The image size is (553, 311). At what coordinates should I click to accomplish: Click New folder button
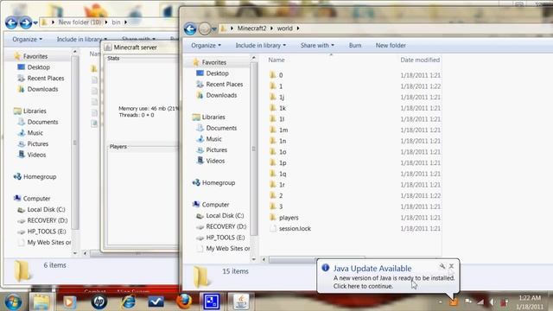pos(391,46)
